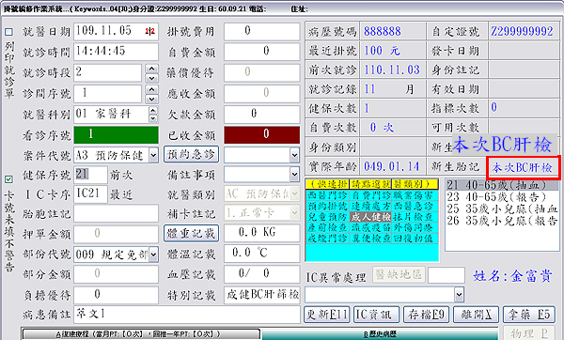The image size is (564, 340).
Task: Open the IC異常處理 combo box arrow
Action: tap(459, 295)
